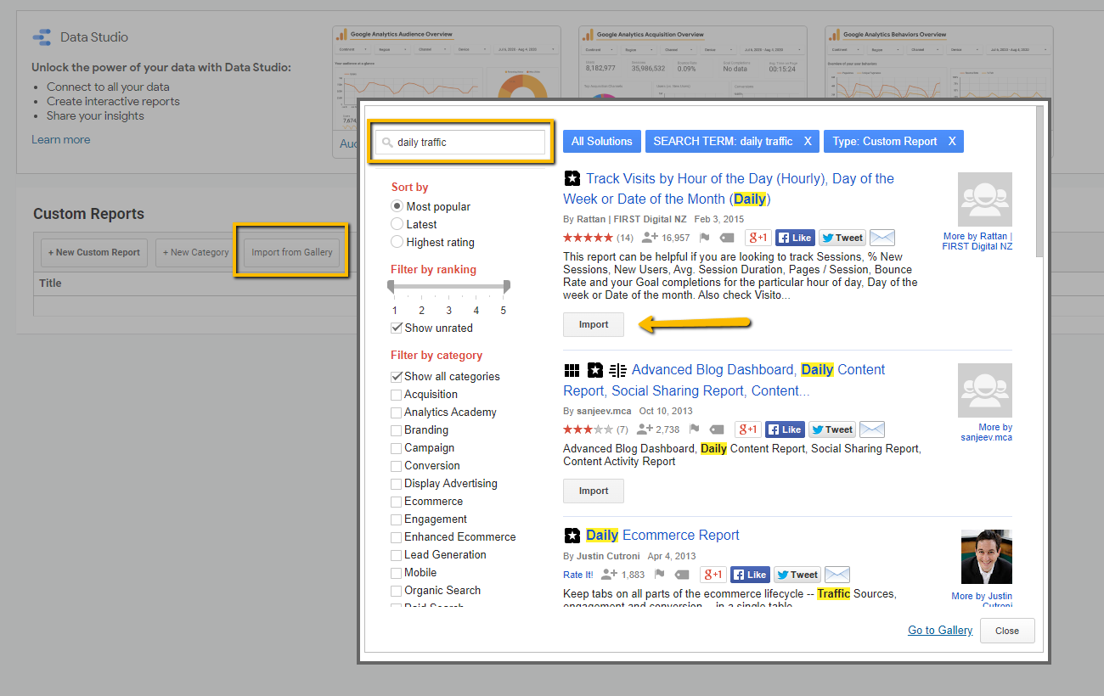
Task: Click the Learn more link under Data Studio
Action: click(x=60, y=139)
